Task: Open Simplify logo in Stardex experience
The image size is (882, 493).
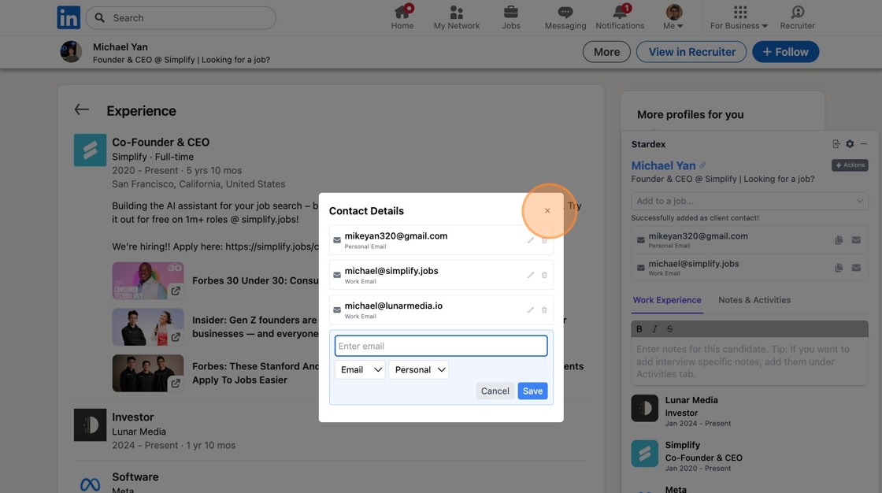Action: [x=645, y=454]
